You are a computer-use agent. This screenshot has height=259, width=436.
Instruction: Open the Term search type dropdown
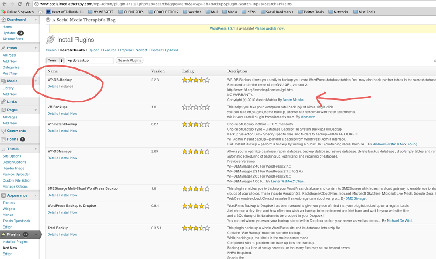point(55,61)
